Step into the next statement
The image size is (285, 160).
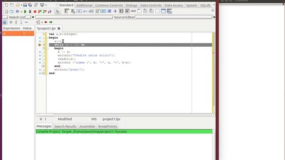(x=40, y=12)
